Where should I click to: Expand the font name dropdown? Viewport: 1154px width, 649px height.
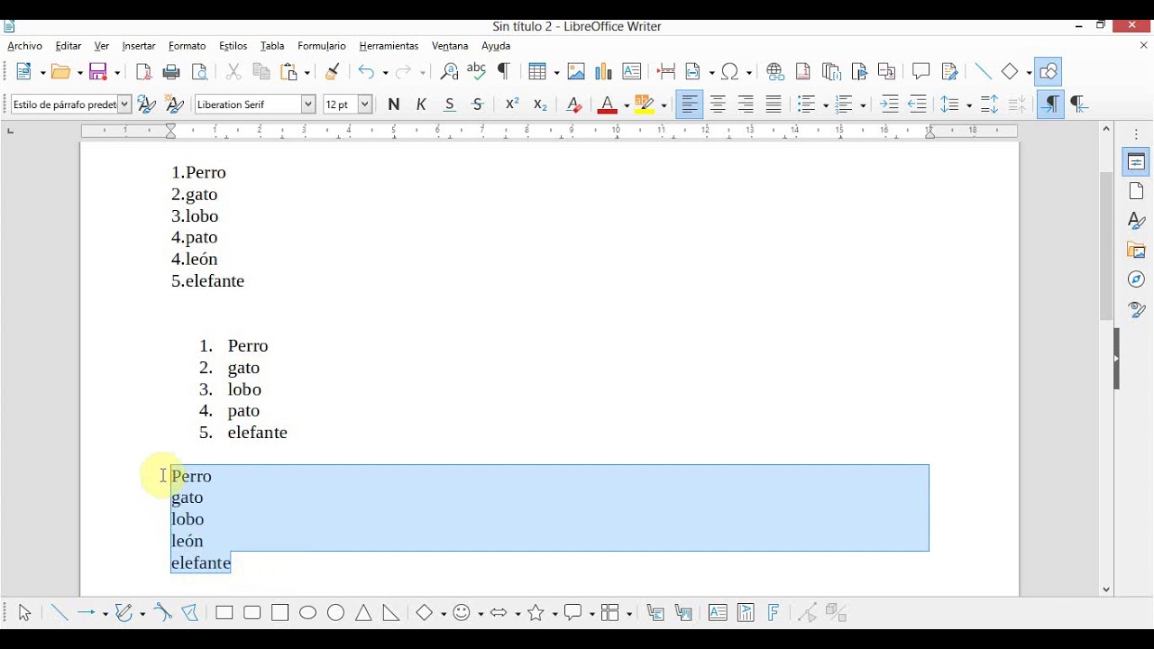click(308, 105)
